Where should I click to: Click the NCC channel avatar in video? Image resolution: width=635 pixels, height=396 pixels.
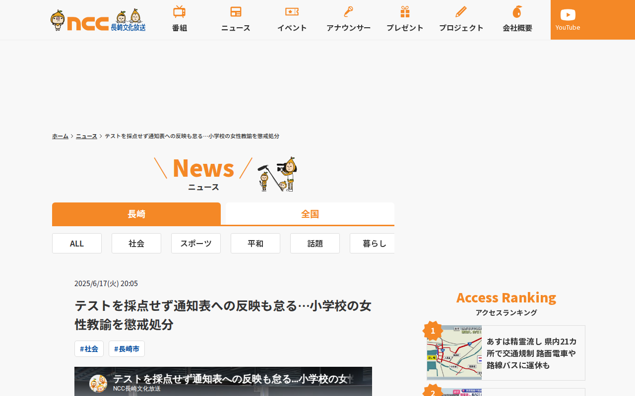click(98, 384)
